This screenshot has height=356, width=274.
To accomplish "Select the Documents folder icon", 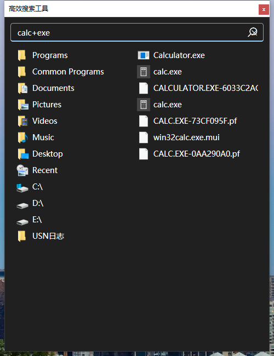I will pos(22,88).
